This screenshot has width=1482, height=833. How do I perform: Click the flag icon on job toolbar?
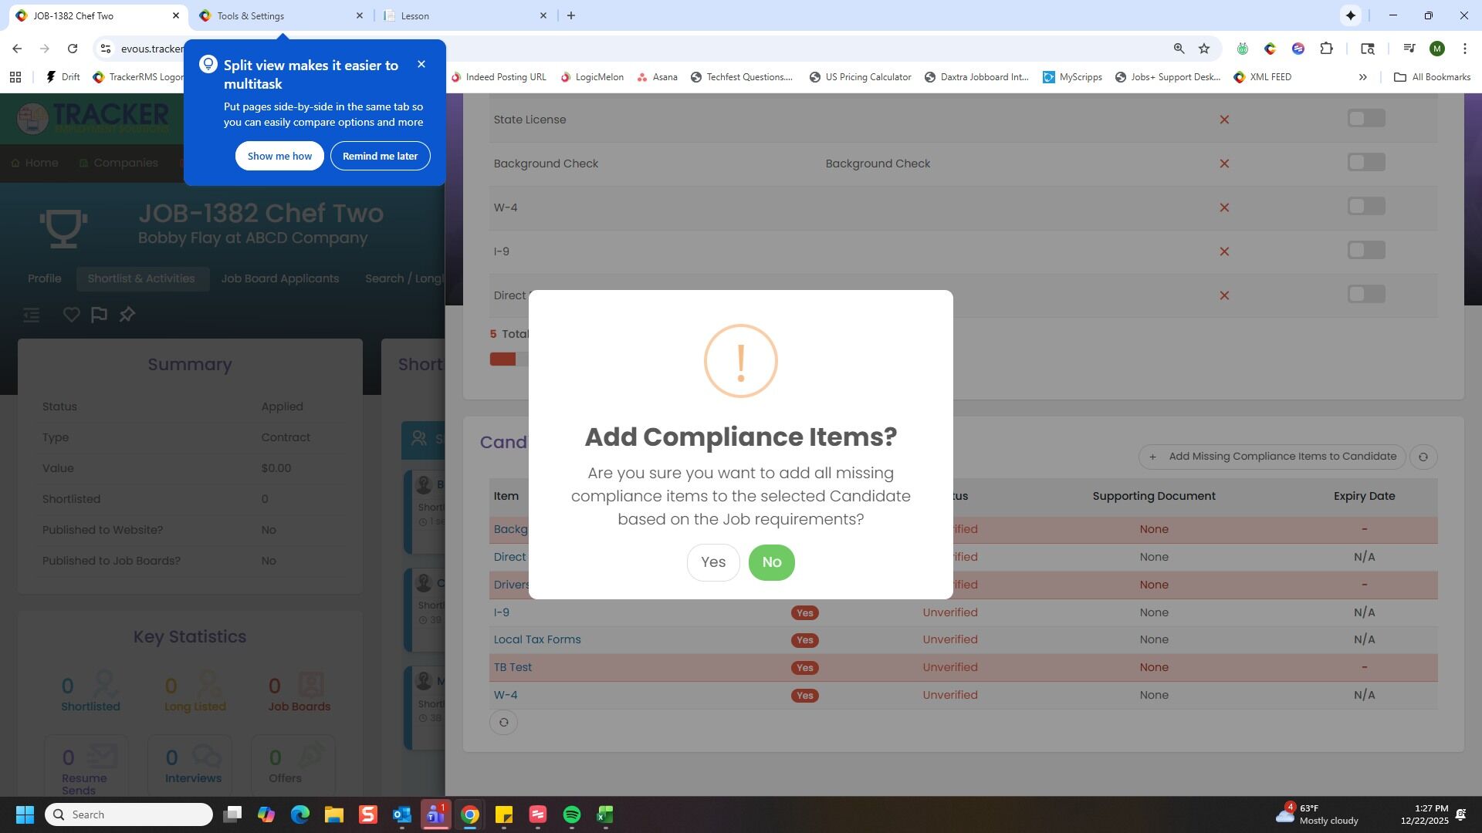tap(99, 315)
